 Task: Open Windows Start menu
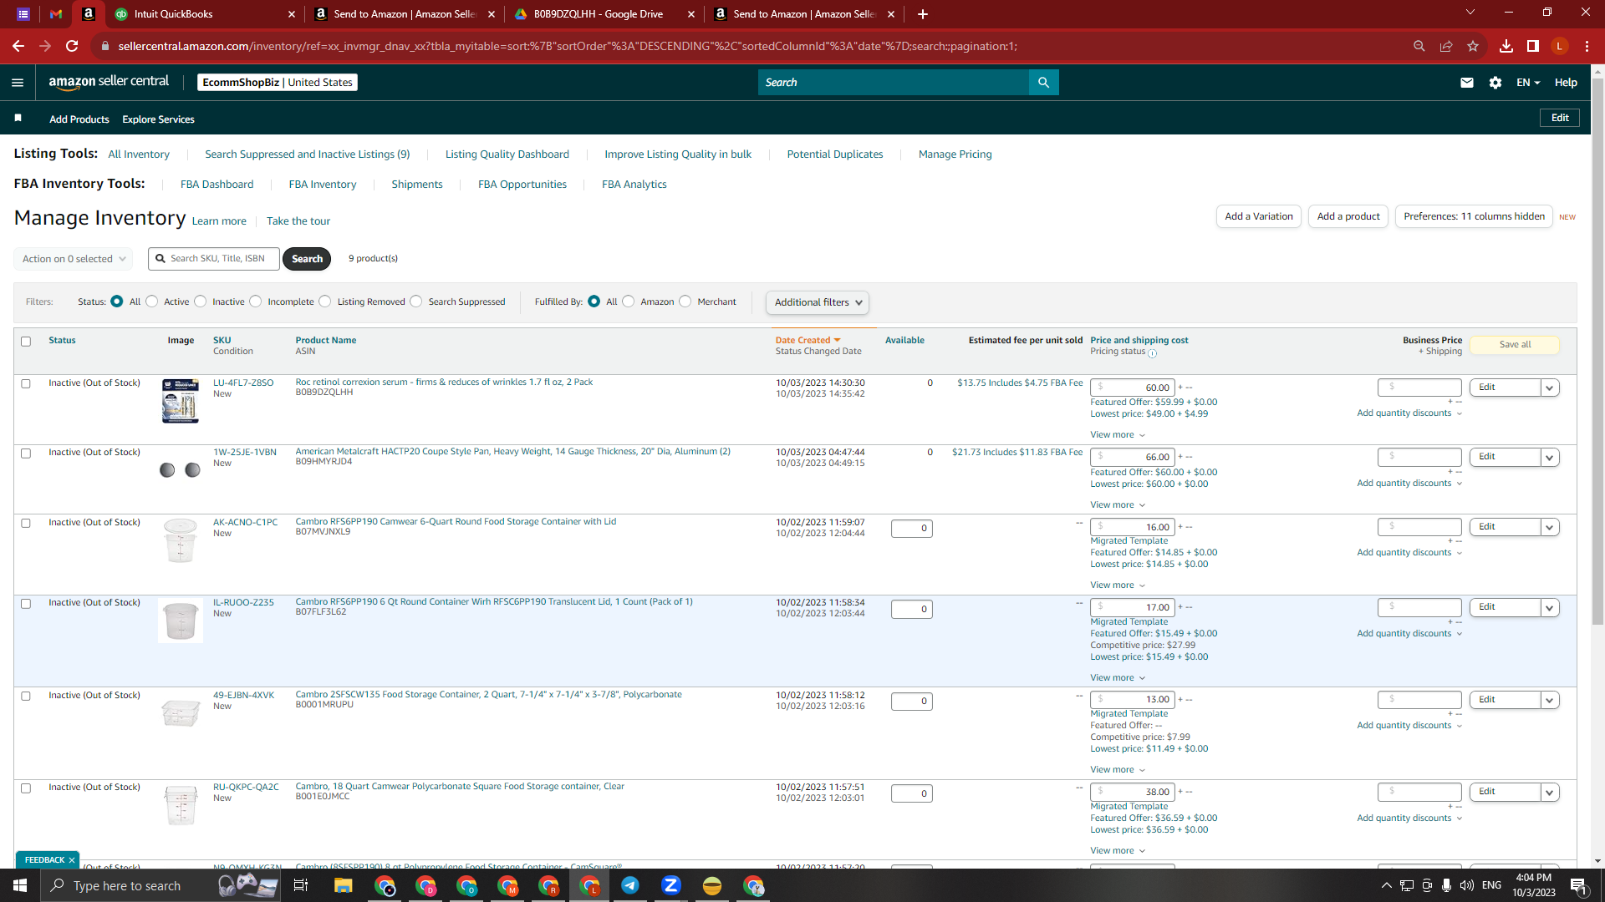(20, 885)
